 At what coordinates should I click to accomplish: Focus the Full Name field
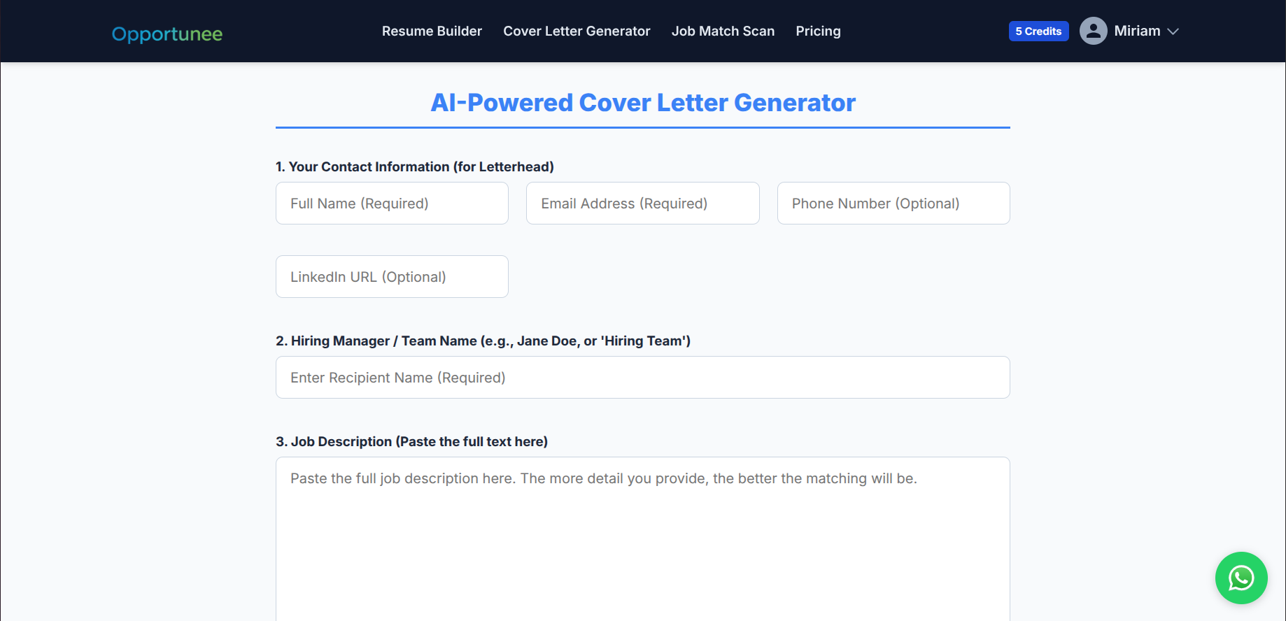(x=392, y=204)
